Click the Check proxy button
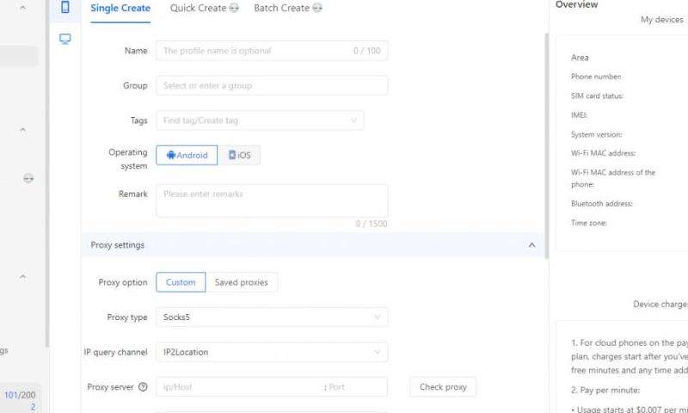 pos(443,387)
